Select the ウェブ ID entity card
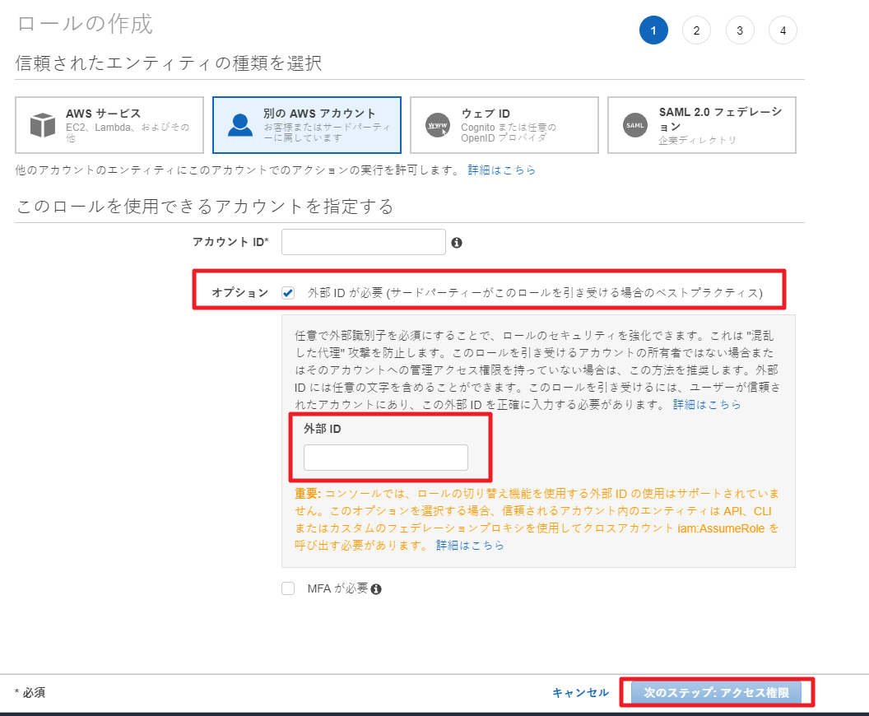The height and width of the screenshot is (716, 869). click(x=504, y=125)
